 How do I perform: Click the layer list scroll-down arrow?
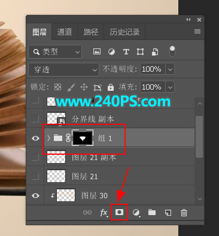pos(200,199)
